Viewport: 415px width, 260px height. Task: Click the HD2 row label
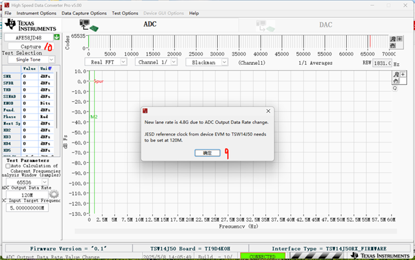pyautogui.click(x=7, y=130)
